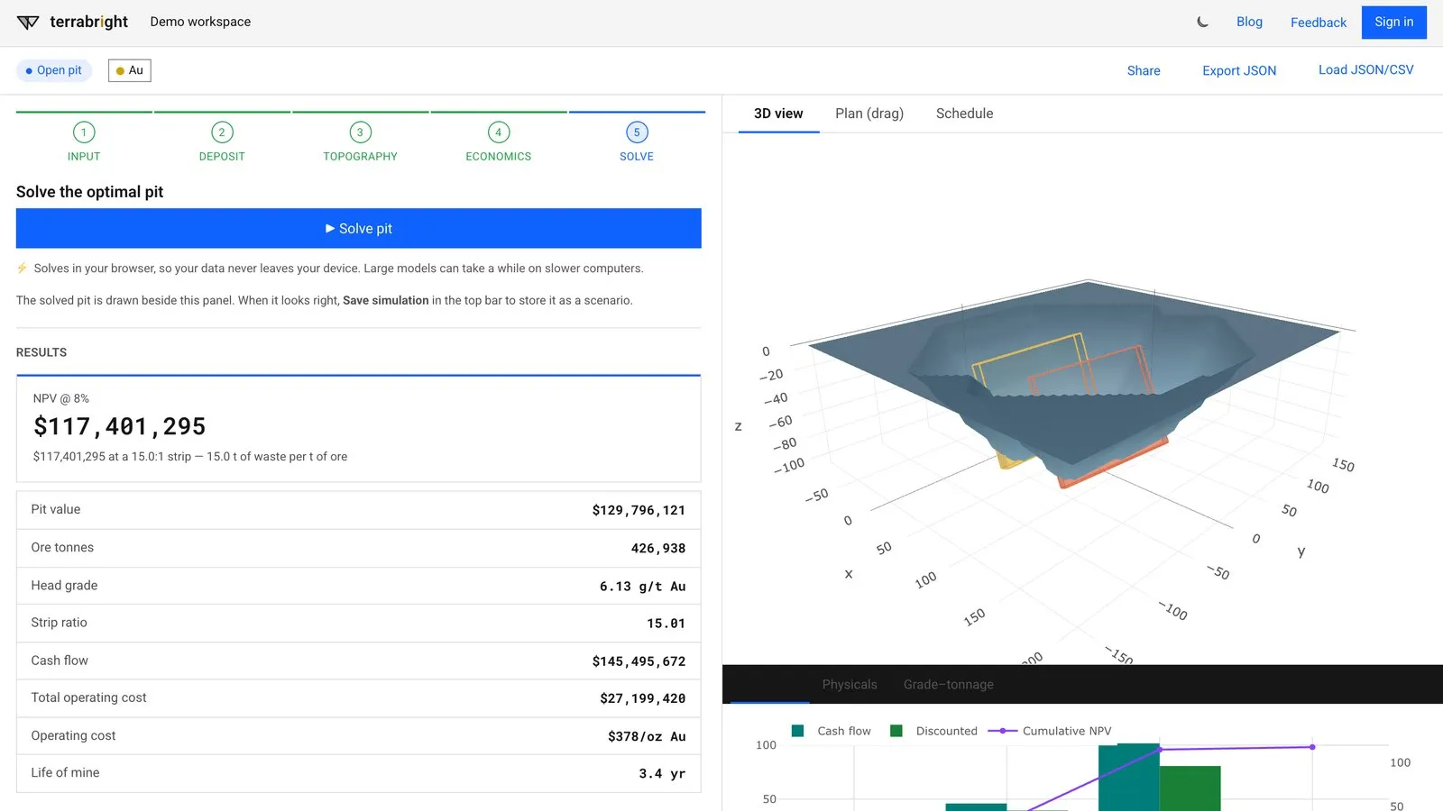The image size is (1443, 811).
Task: Click the Demo workspace title
Action: [x=200, y=22]
